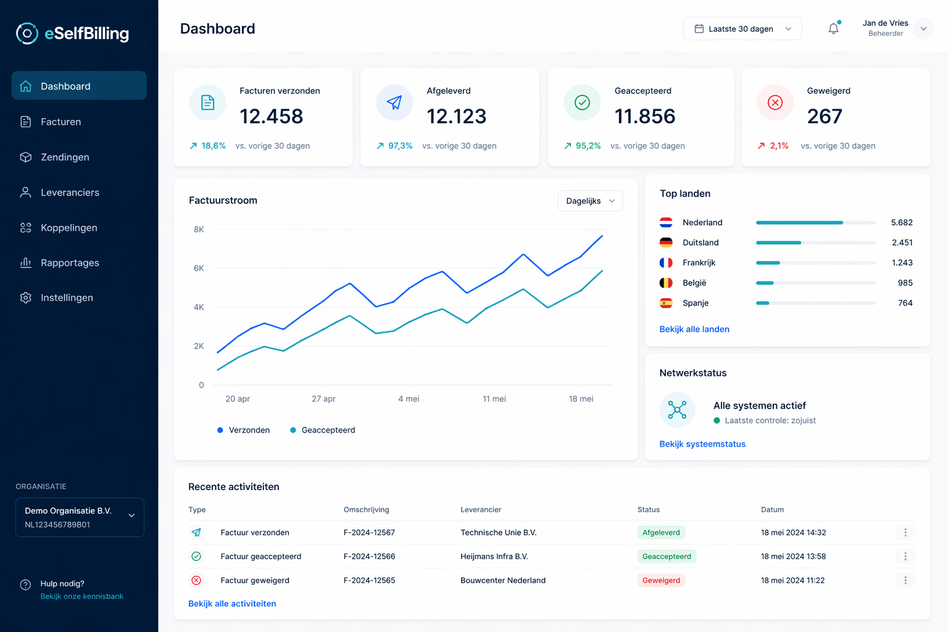
Task: Open the Facturen menu item
Action: point(79,122)
